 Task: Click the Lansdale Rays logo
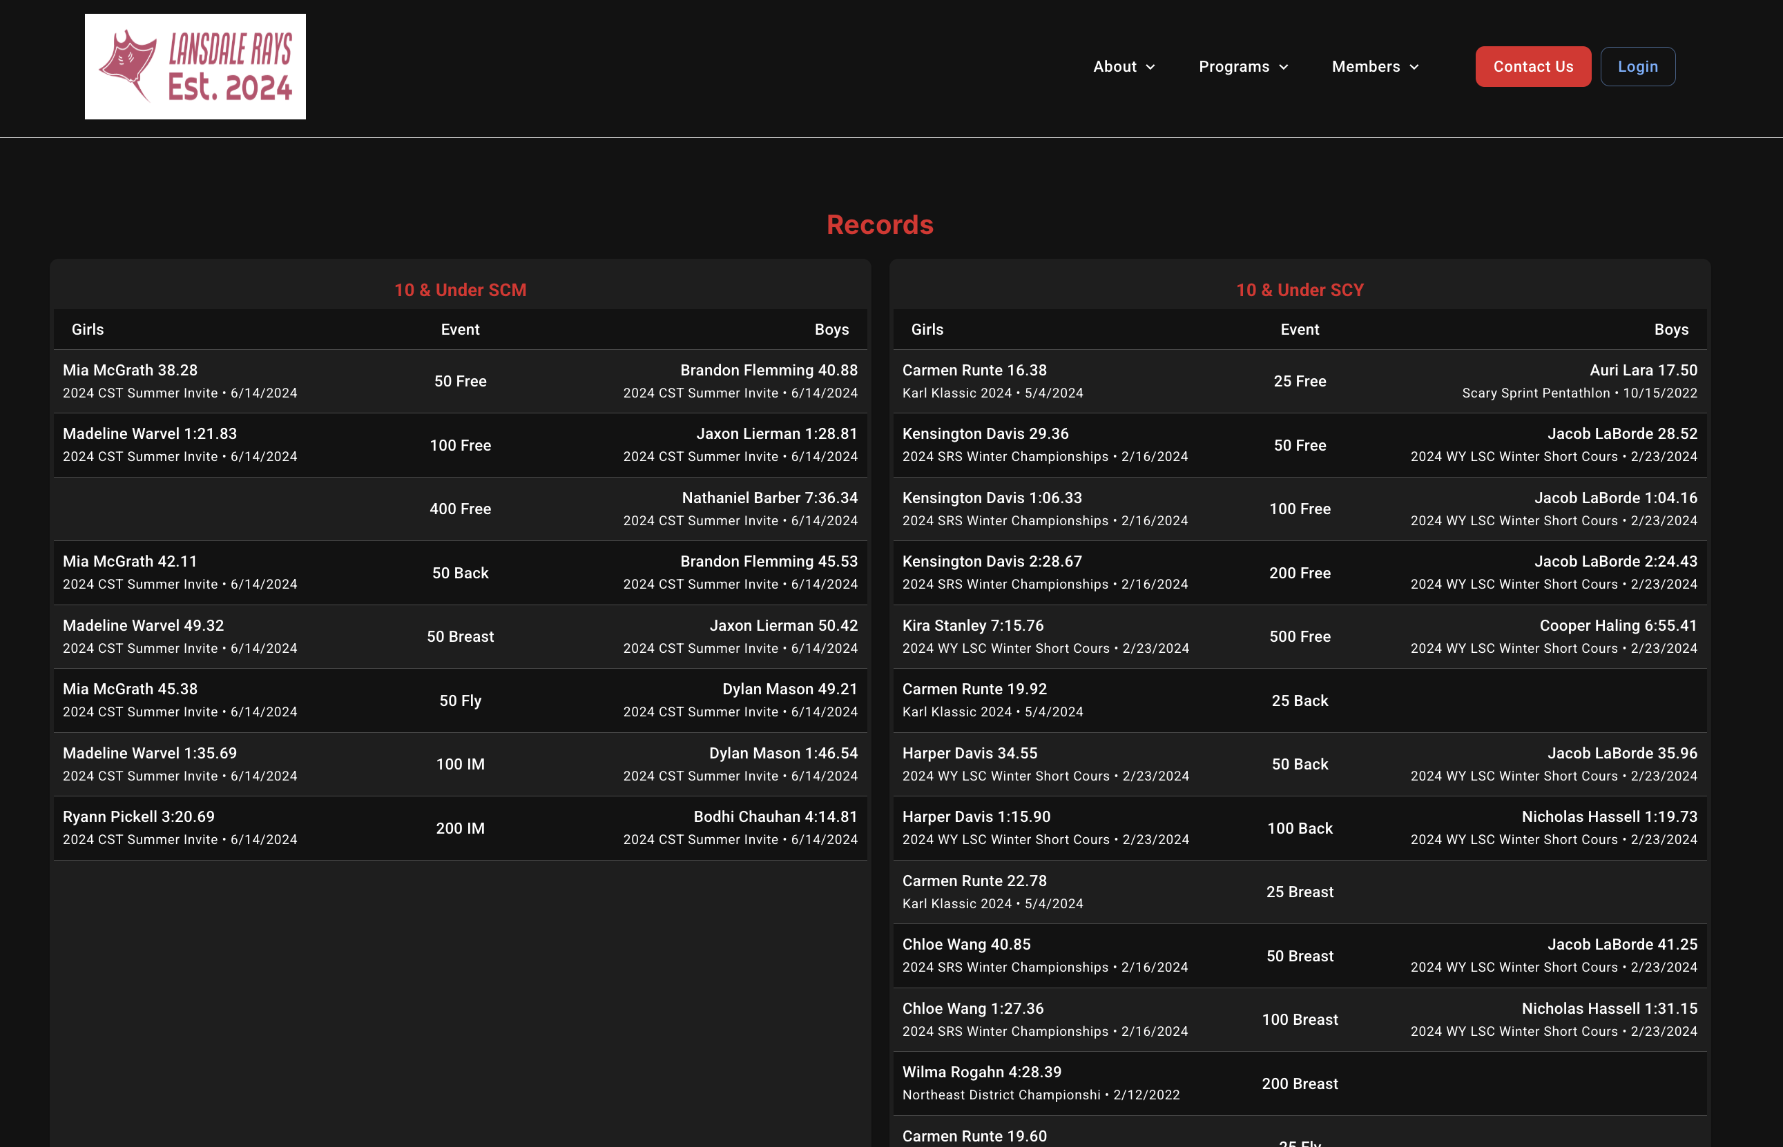[x=195, y=66]
